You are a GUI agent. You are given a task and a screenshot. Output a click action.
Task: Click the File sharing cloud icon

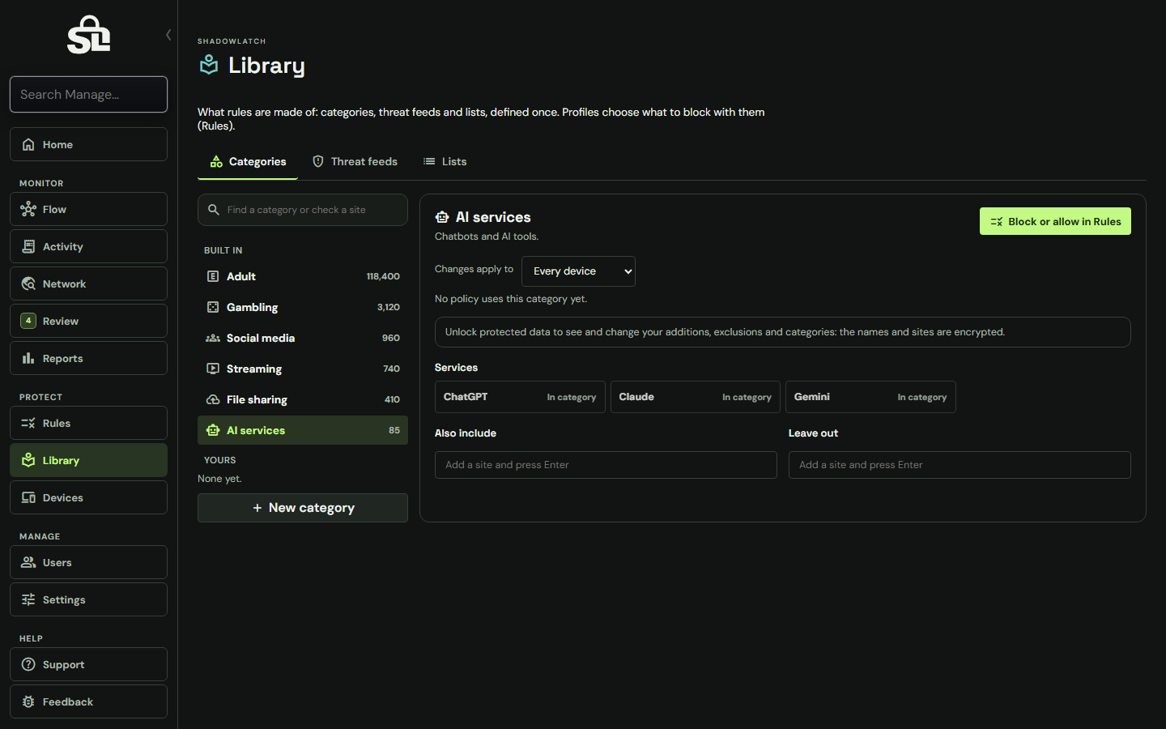(213, 399)
